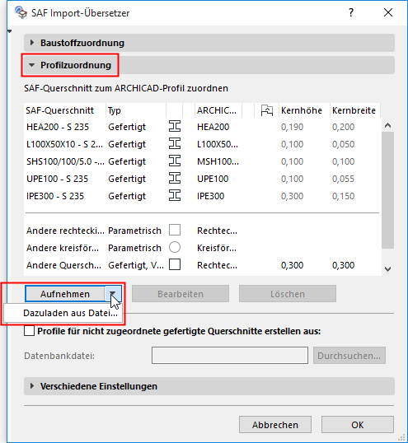This screenshot has width=408, height=443.
Task: Click the small panel arrow at dialog's left edge
Action: [x=9, y=31]
